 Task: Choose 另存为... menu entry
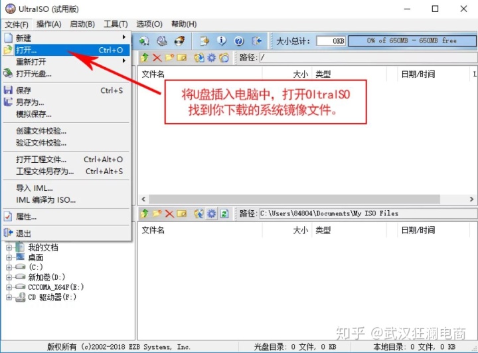pos(66,102)
